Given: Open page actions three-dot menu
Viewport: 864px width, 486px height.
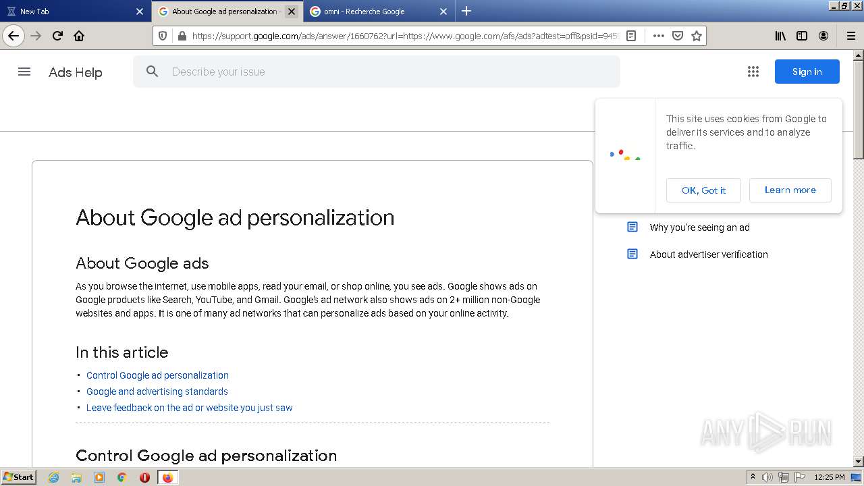Looking at the screenshot, I should 659,36.
